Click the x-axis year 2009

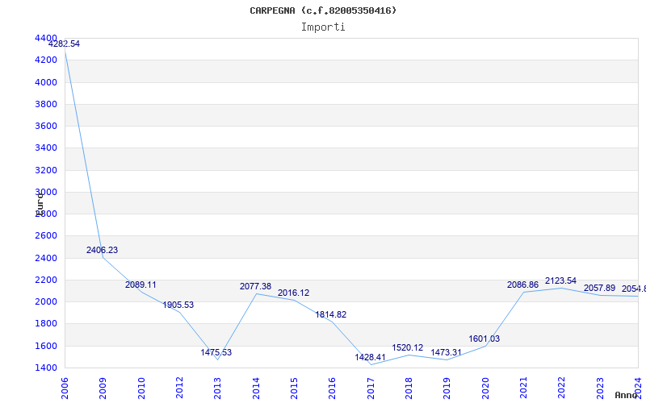103,388
